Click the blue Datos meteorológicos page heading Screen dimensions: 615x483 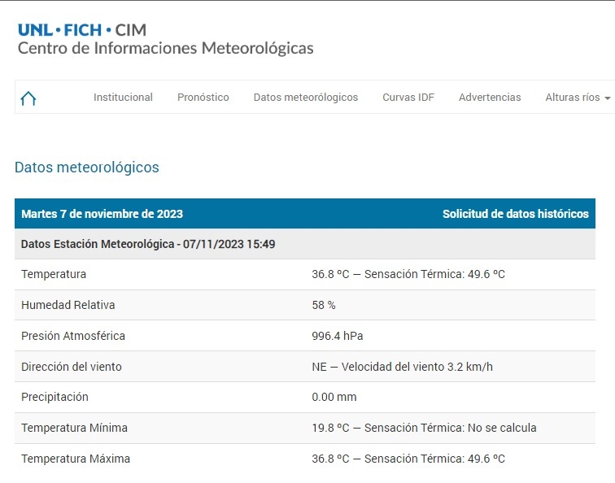point(87,168)
